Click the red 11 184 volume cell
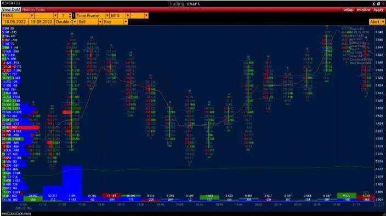 (x=111, y=196)
